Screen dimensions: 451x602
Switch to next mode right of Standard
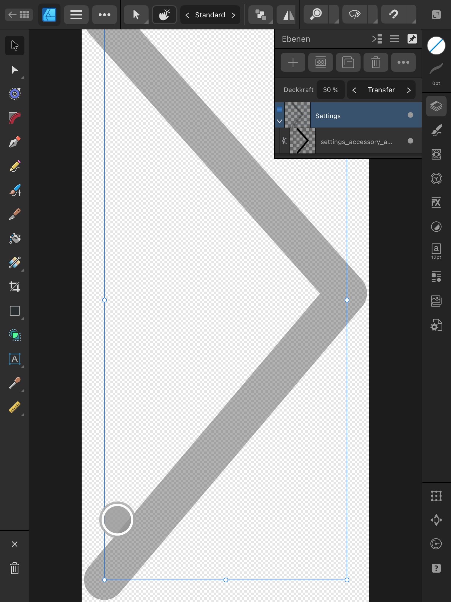pos(233,15)
